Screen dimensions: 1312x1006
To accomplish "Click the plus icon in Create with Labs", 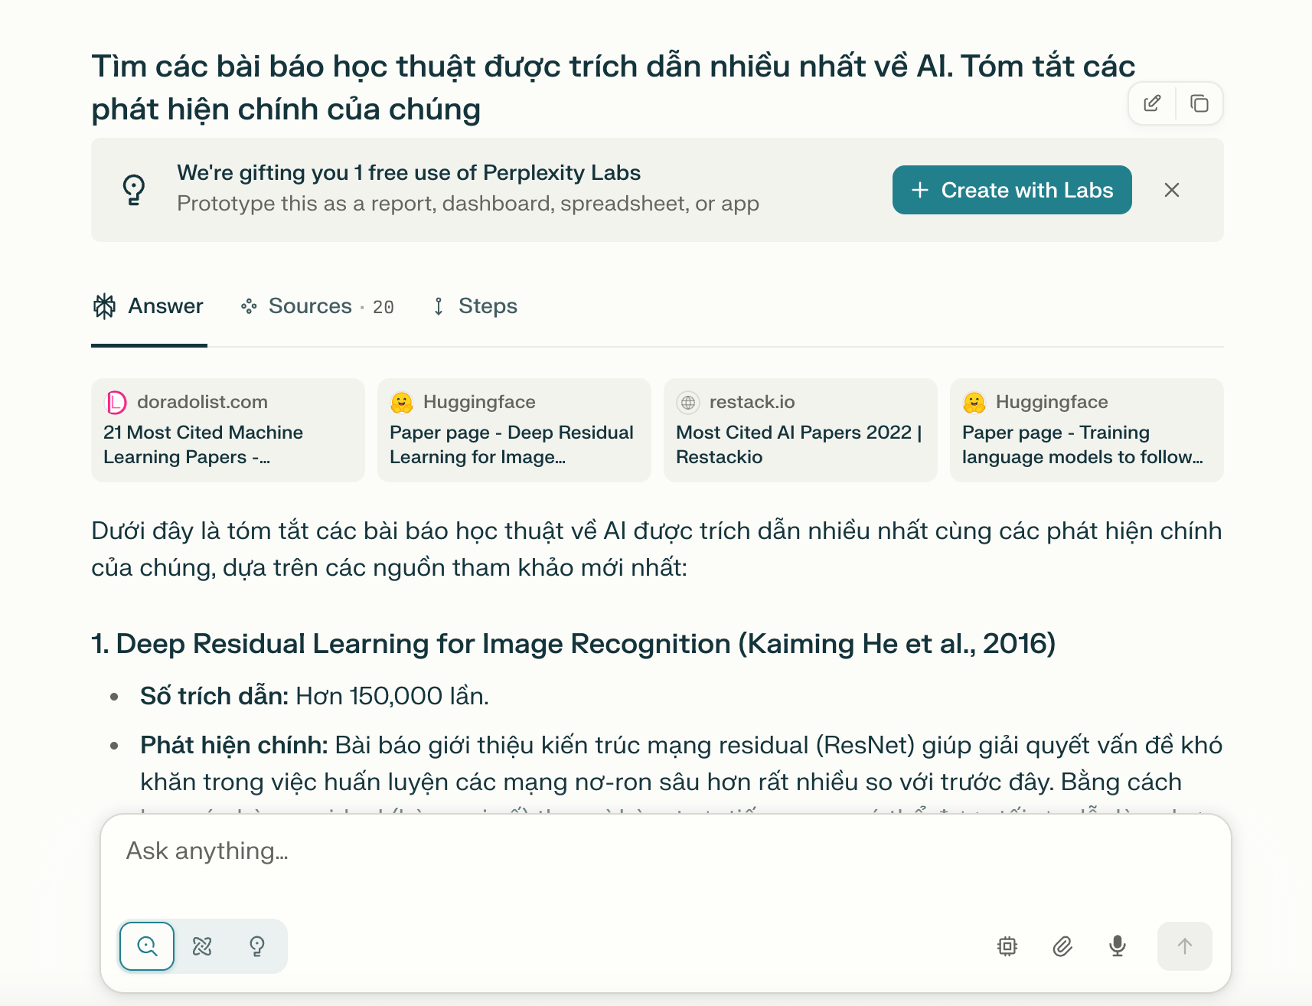I will (920, 190).
